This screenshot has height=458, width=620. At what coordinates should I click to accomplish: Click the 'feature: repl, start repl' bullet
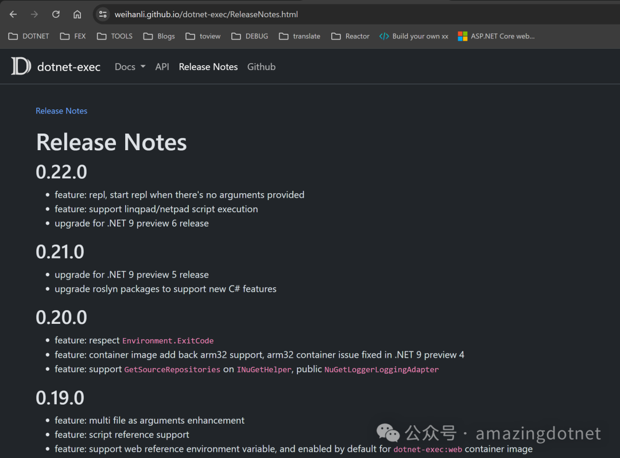coord(180,195)
